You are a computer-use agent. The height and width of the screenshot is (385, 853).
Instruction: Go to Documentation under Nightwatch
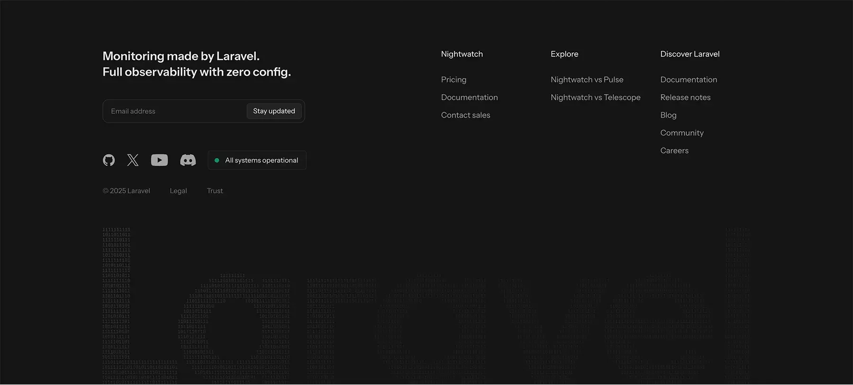point(469,97)
